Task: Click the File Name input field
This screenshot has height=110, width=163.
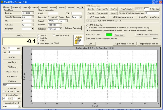Action: [12, 85]
